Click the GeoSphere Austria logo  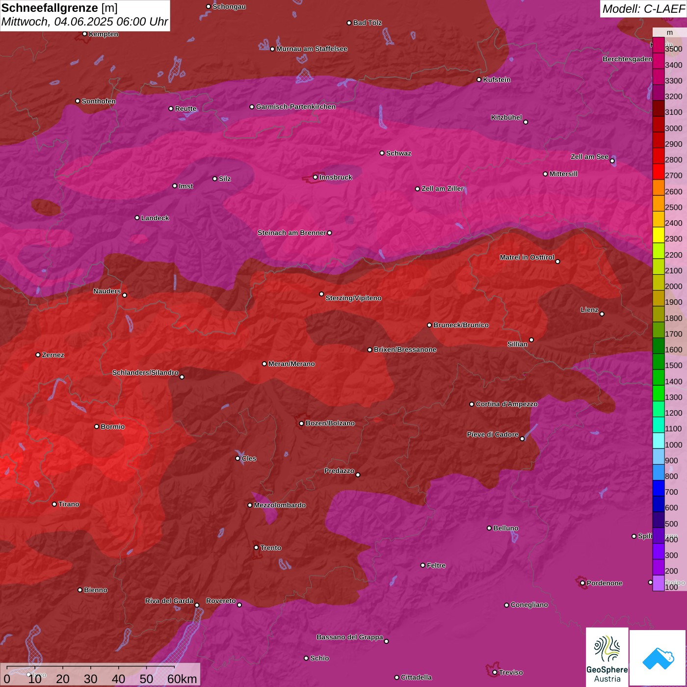(x=607, y=657)
